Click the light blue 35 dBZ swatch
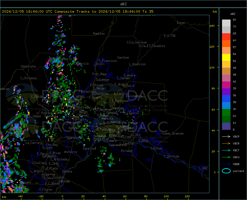 (226, 106)
